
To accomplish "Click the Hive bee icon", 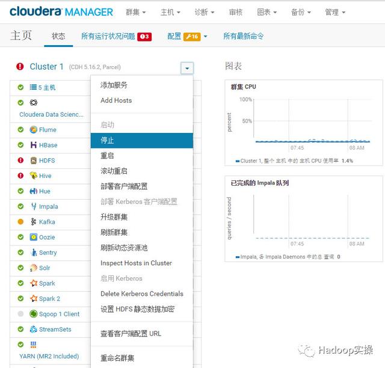I will click(34, 176).
